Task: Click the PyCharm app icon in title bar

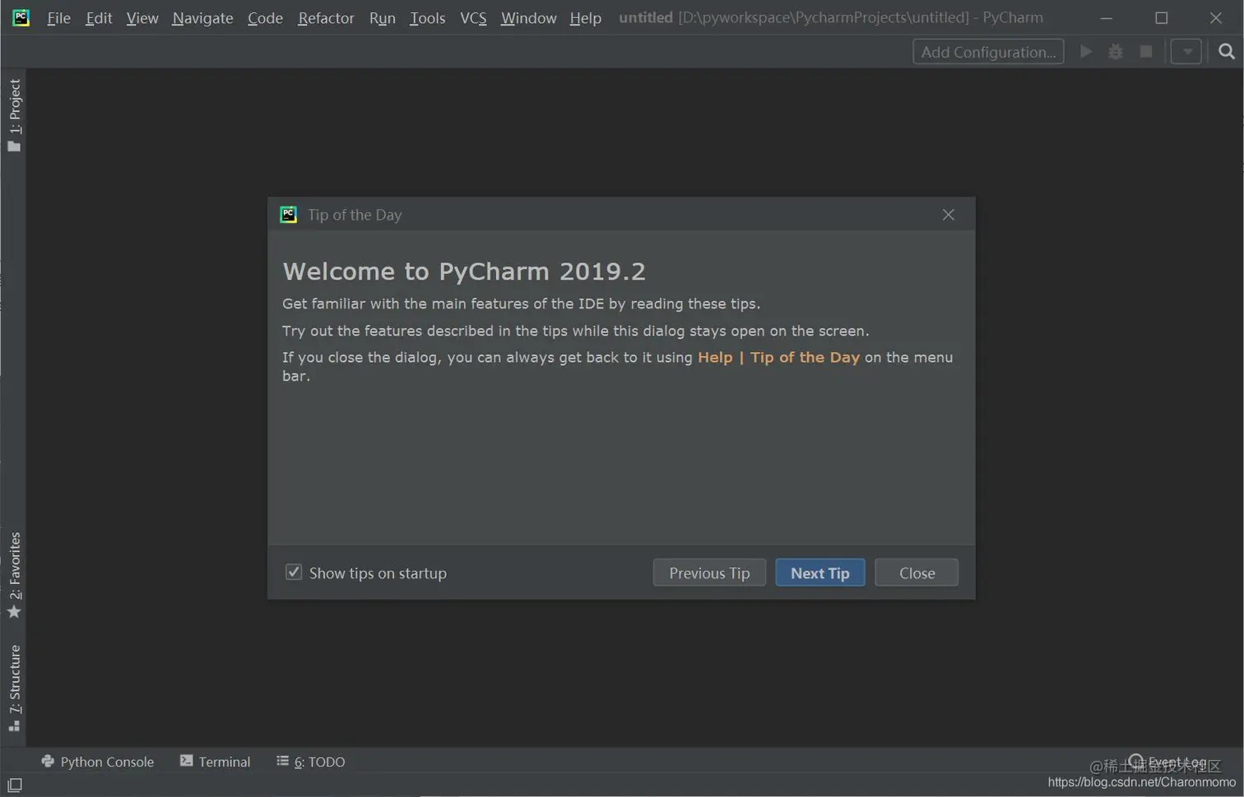Action: (21, 17)
